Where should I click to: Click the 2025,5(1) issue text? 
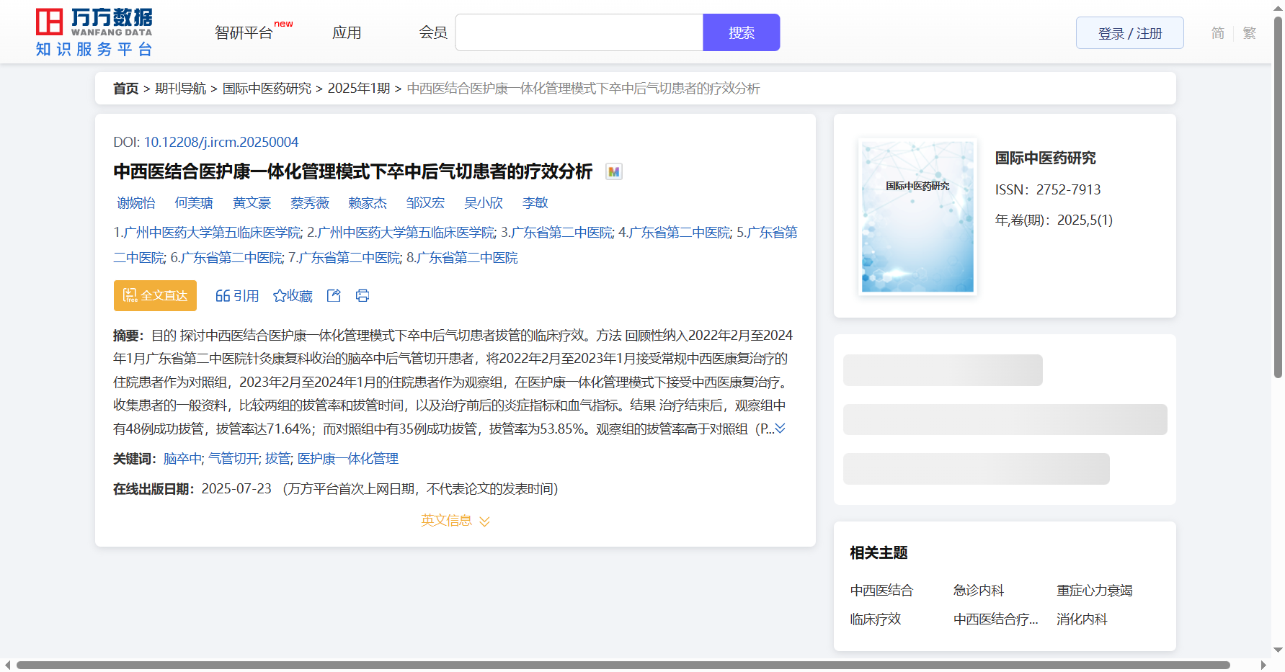pos(1085,220)
